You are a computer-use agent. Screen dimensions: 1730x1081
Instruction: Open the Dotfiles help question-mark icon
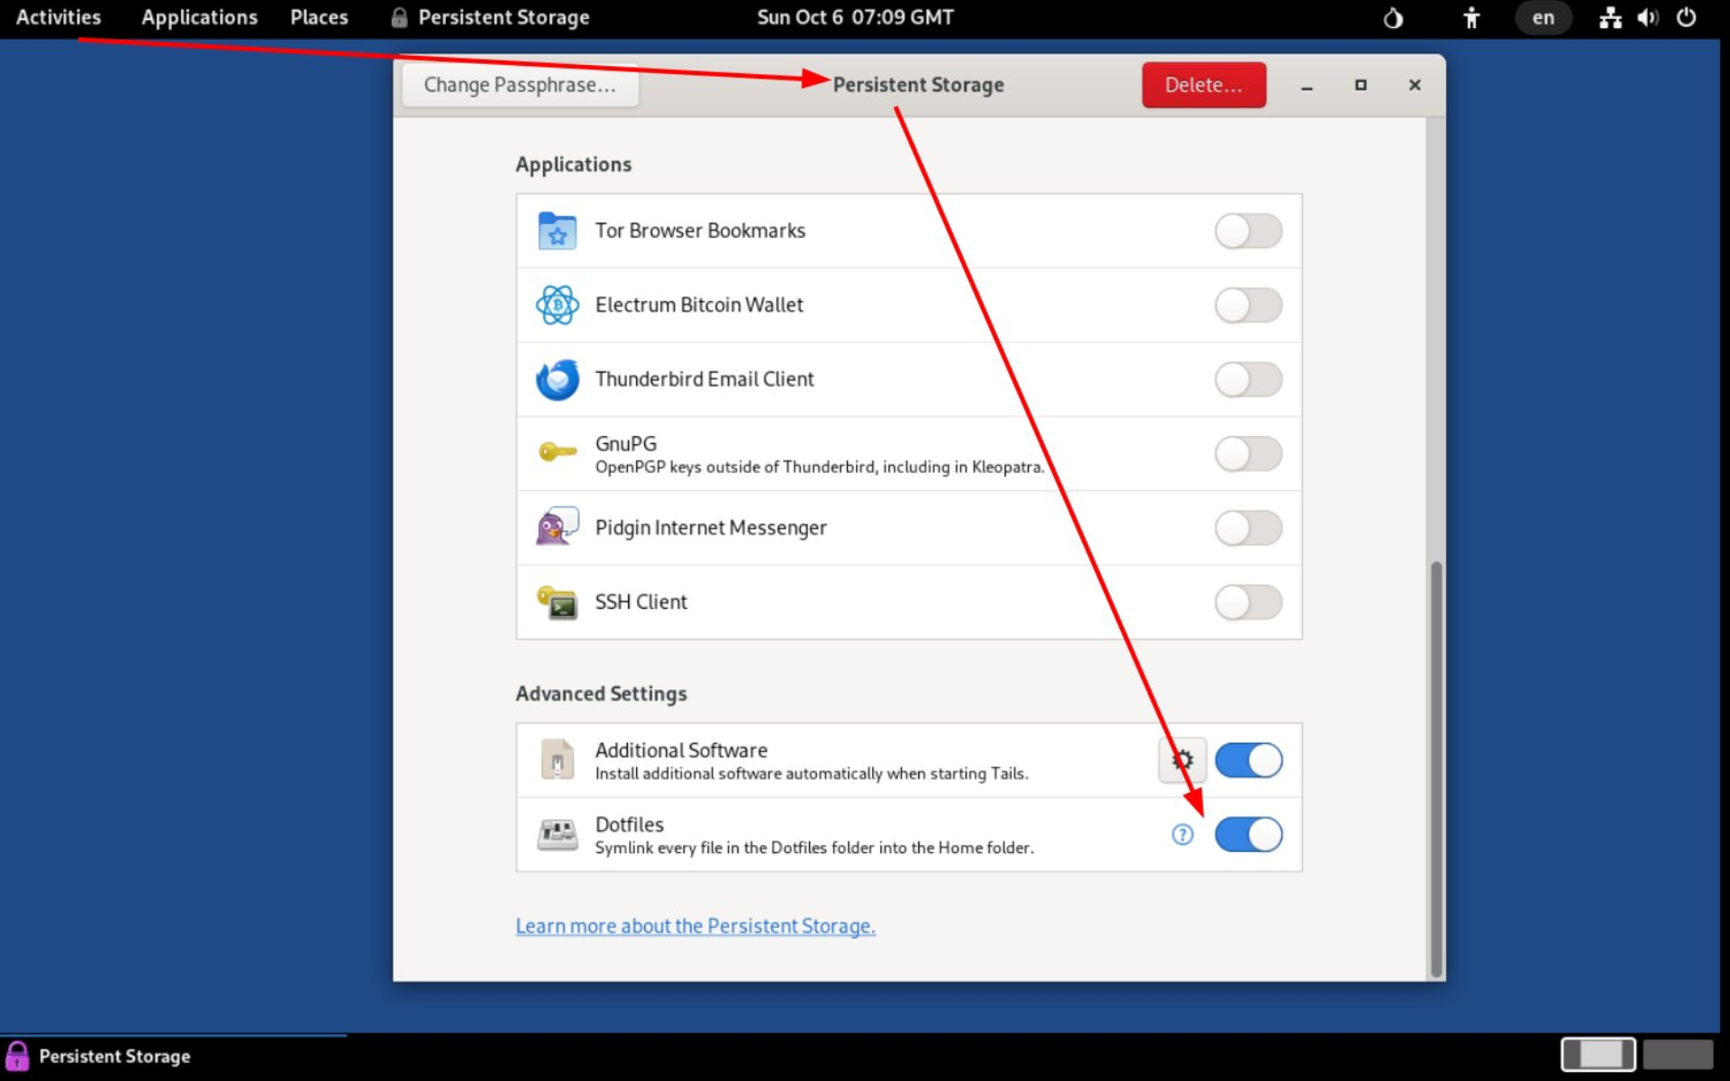(1183, 834)
